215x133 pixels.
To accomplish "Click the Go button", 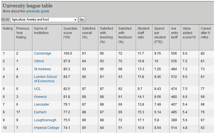I will 82,19.
